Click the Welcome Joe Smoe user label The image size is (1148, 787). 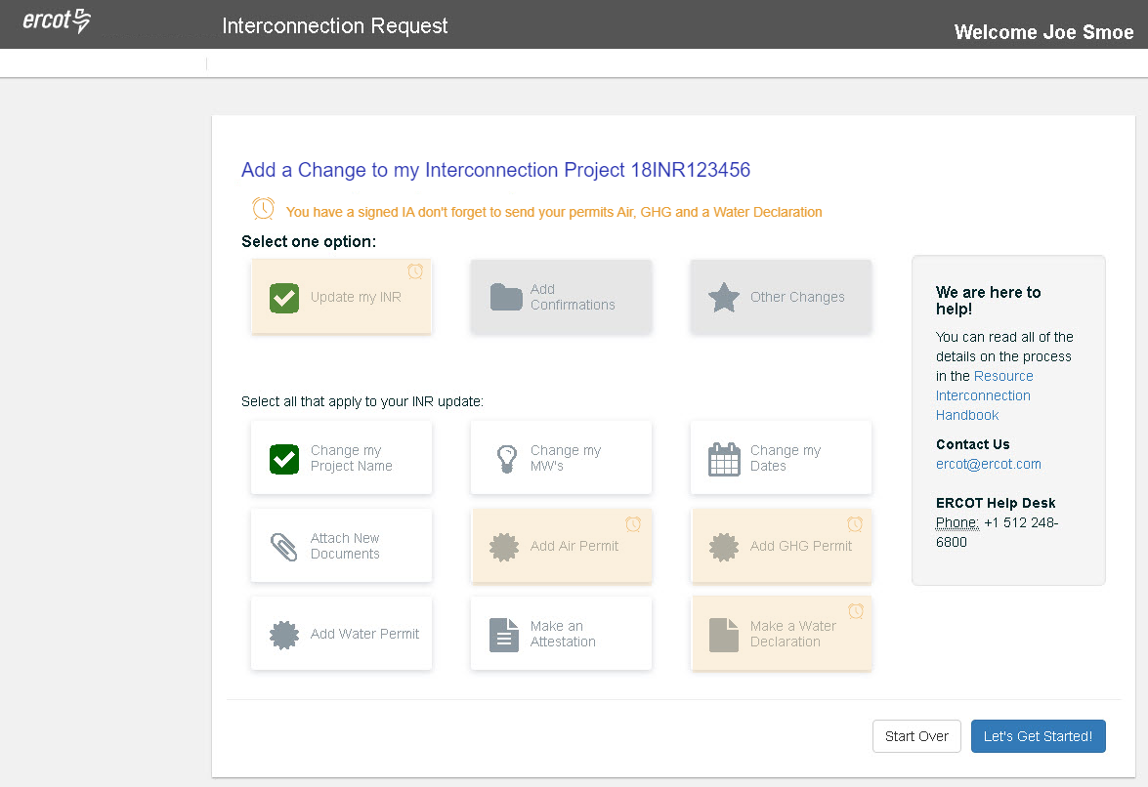(1043, 32)
